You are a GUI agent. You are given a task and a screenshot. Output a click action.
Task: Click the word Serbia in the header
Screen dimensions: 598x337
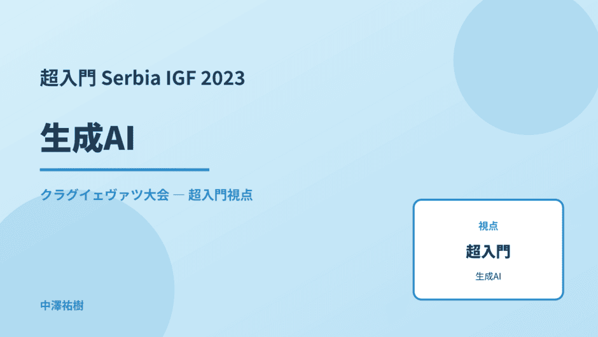click(x=131, y=78)
